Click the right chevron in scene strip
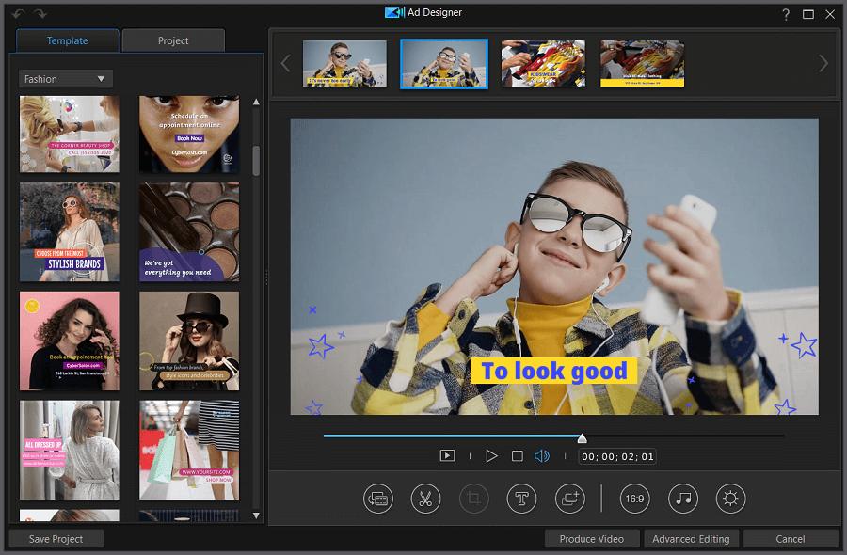 pyautogui.click(x=823, y=64)
